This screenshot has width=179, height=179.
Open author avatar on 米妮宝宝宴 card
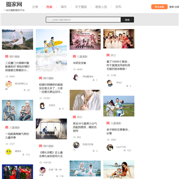pyautogui.click(x=76, y=77)
